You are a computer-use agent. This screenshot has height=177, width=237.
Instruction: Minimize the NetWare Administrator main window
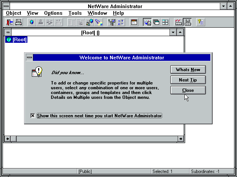click(x=223, y=6)
